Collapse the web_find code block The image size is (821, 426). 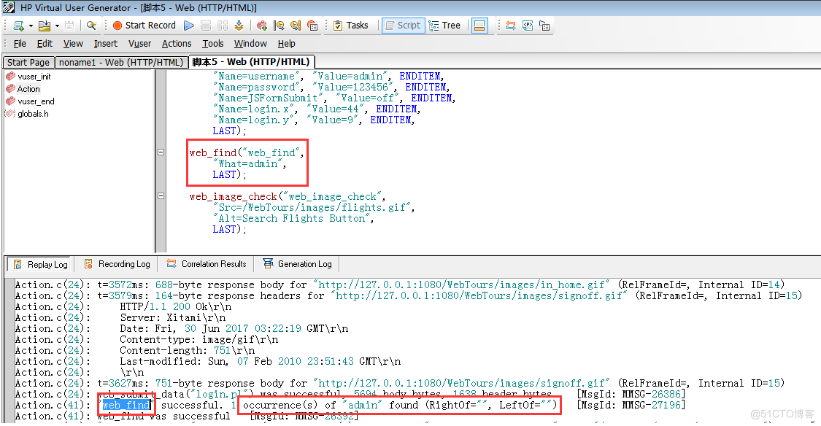pos(161,152)
